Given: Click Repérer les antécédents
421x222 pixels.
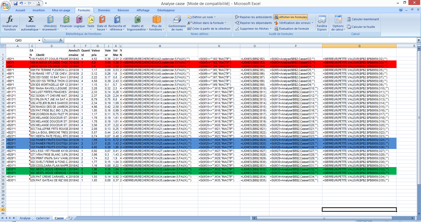Looking at the screenshot, I should [x=254, y=17].
